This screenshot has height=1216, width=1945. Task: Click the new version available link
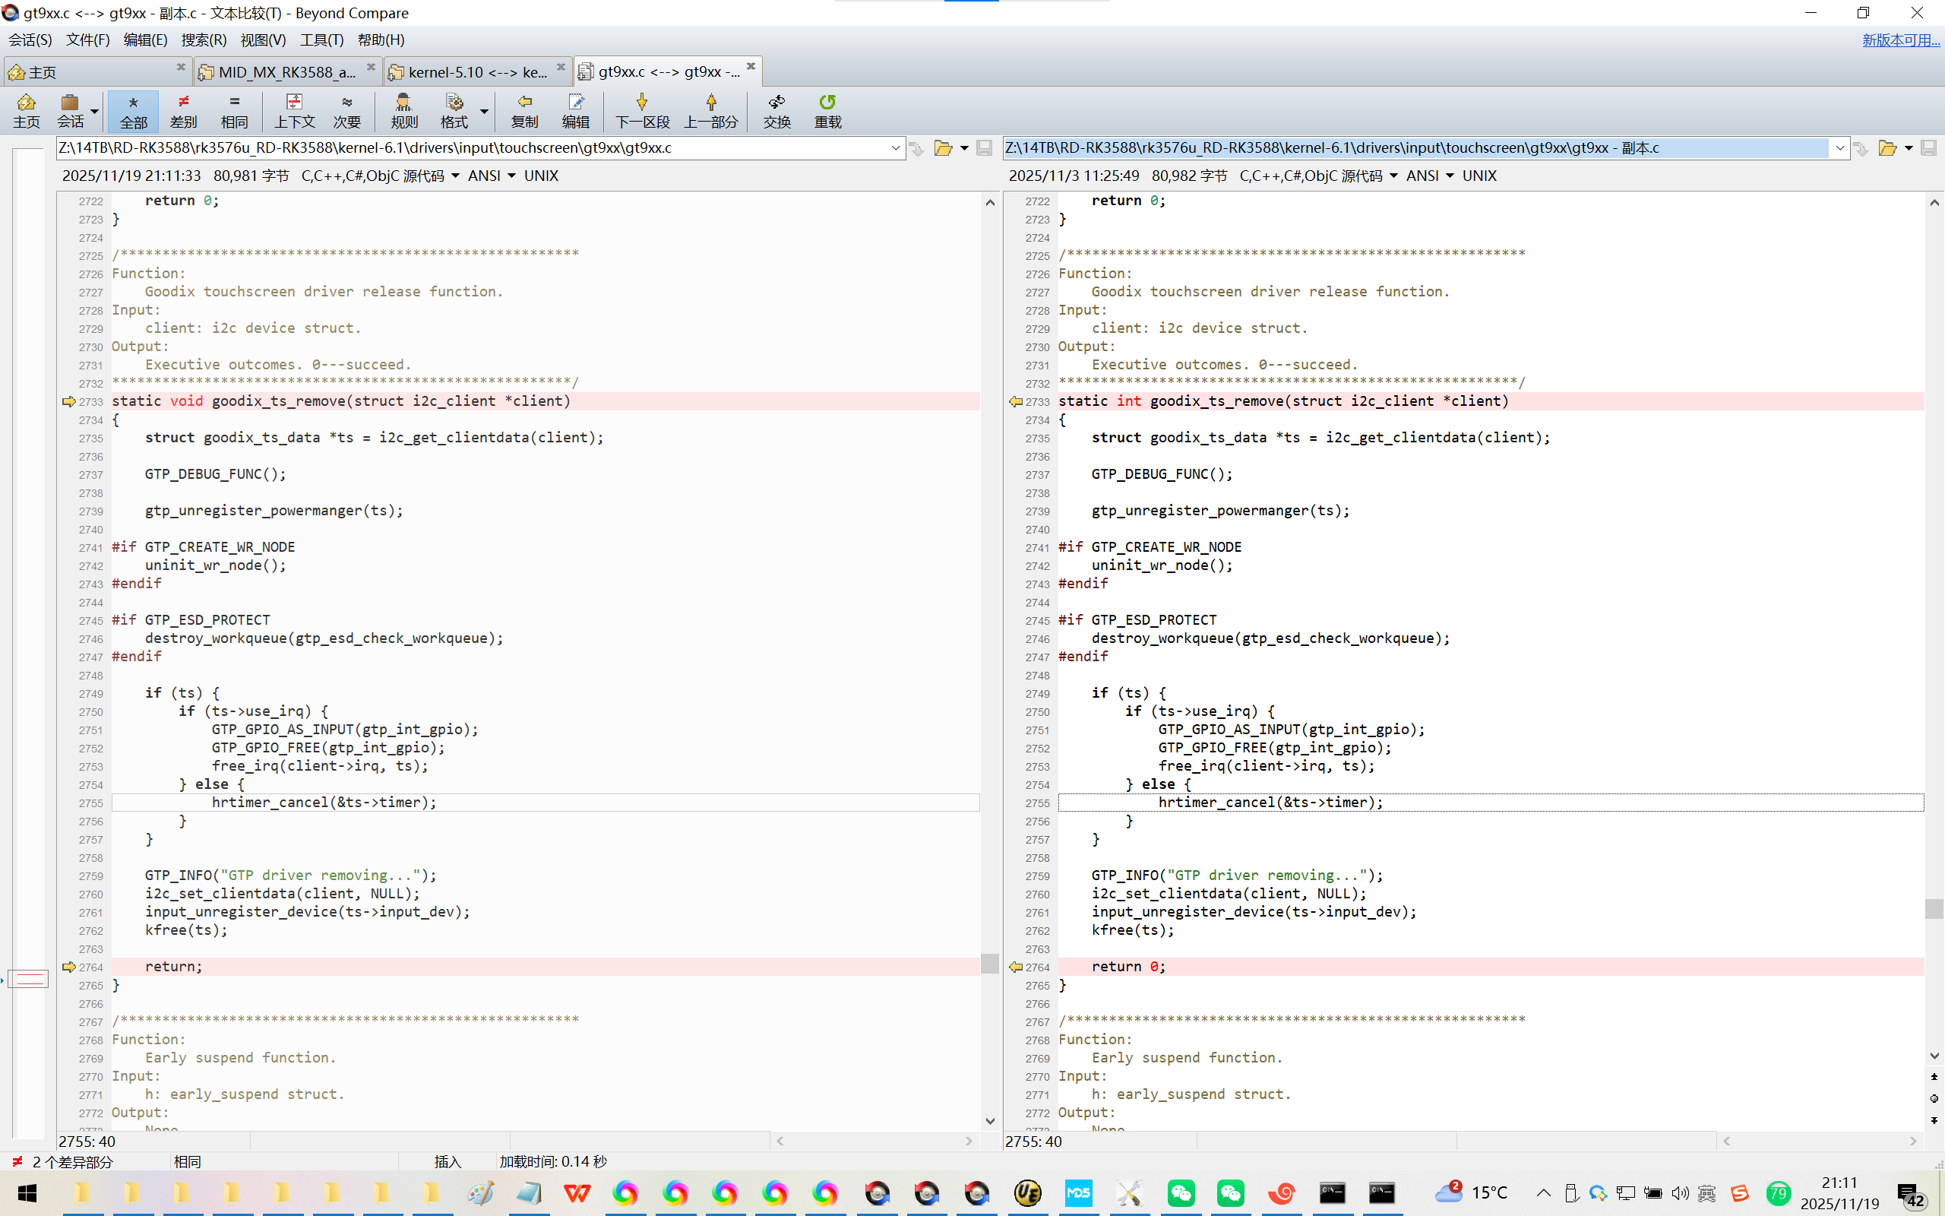(1900, 40)
